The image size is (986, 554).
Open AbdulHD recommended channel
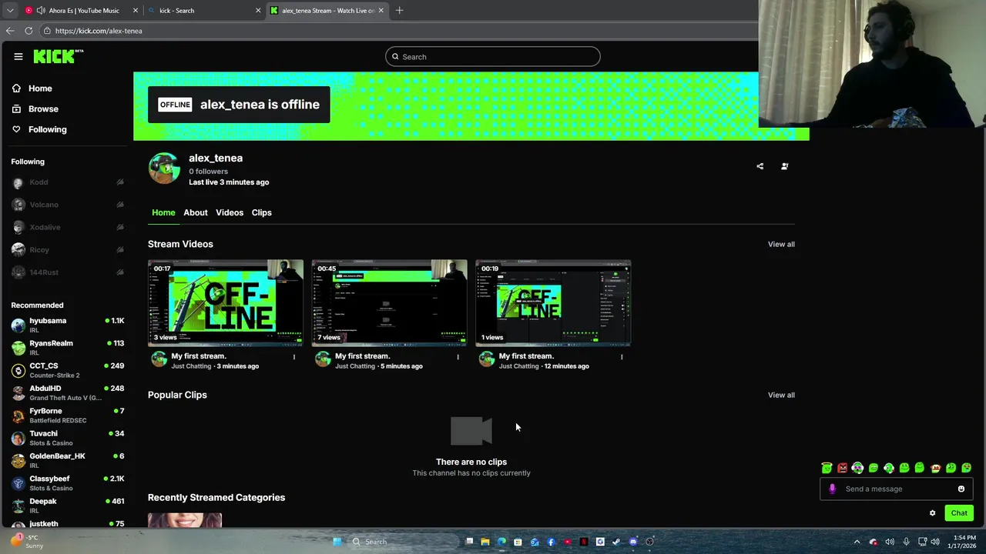[68, 393]
